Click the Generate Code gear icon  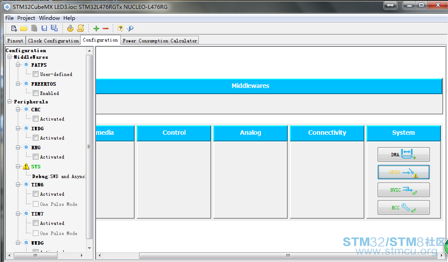70,28
